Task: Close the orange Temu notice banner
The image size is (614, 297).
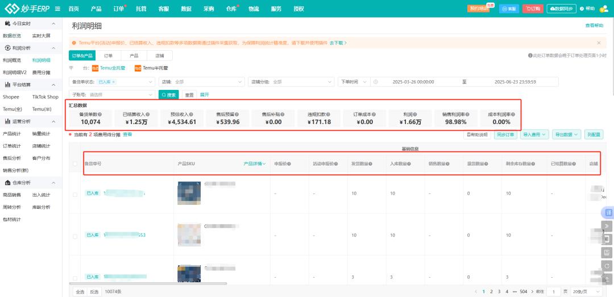Action: pyautogui.click(x=599, y=43)
